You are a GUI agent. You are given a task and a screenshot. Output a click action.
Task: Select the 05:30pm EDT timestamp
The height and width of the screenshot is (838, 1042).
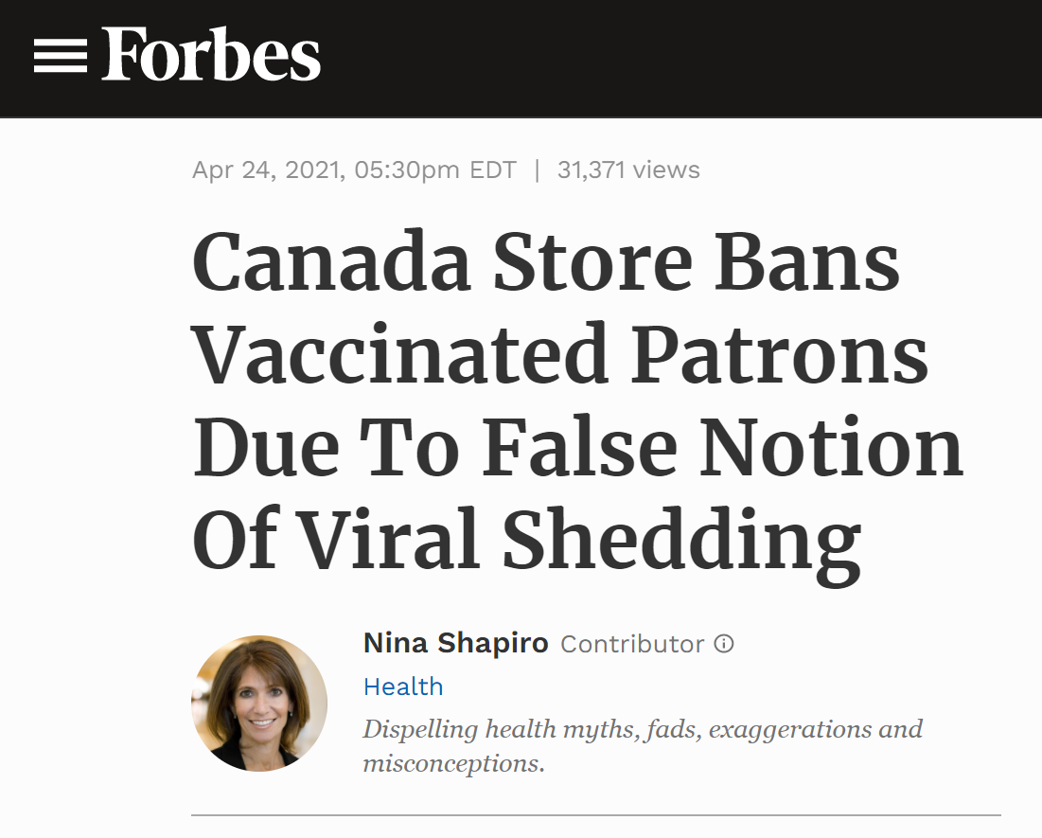coord(435,170)
